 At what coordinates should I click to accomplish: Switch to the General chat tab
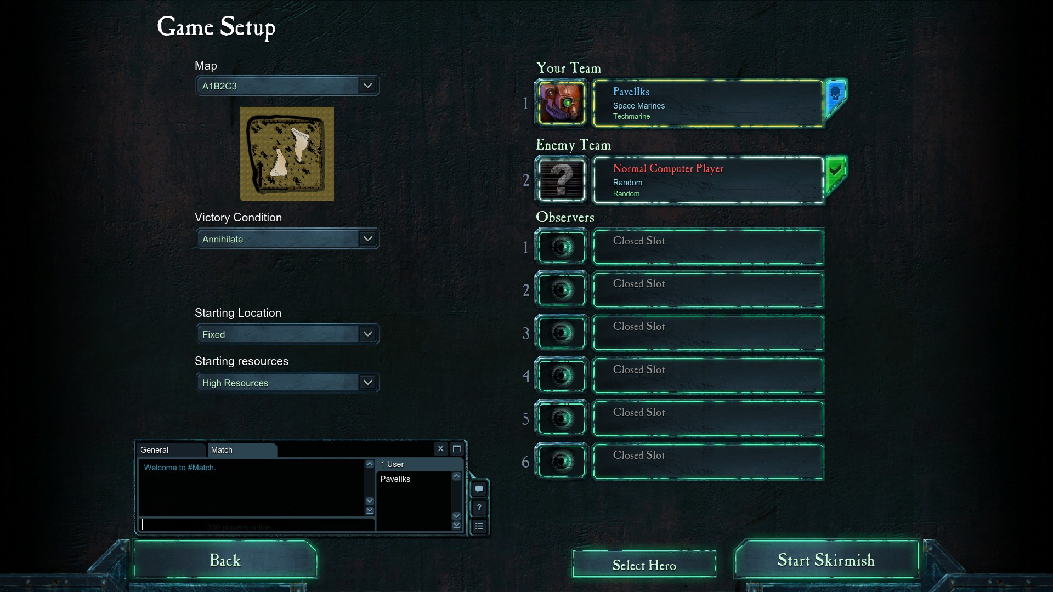pos(171,450)
